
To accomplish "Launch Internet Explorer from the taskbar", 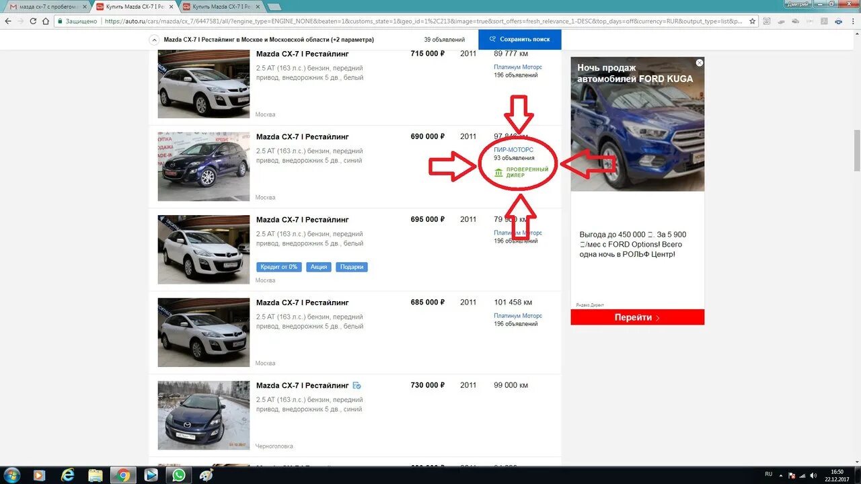I will pos(67,475).
